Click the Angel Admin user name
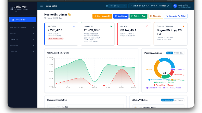This screenshot has height=113, width=202. [x=183, y=5]
